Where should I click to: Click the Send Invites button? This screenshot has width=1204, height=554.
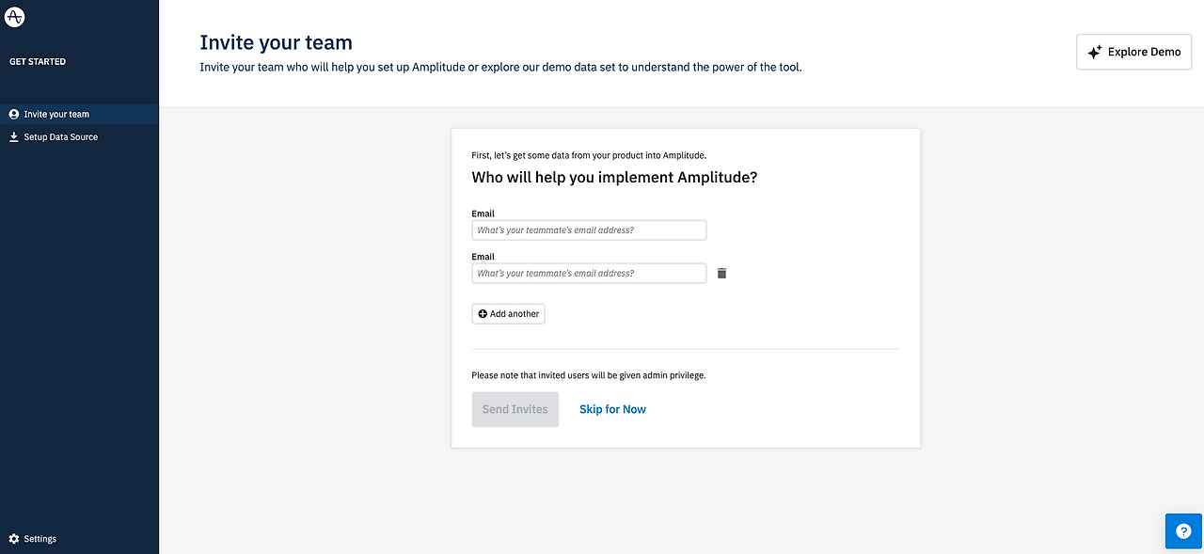(515, 409)
